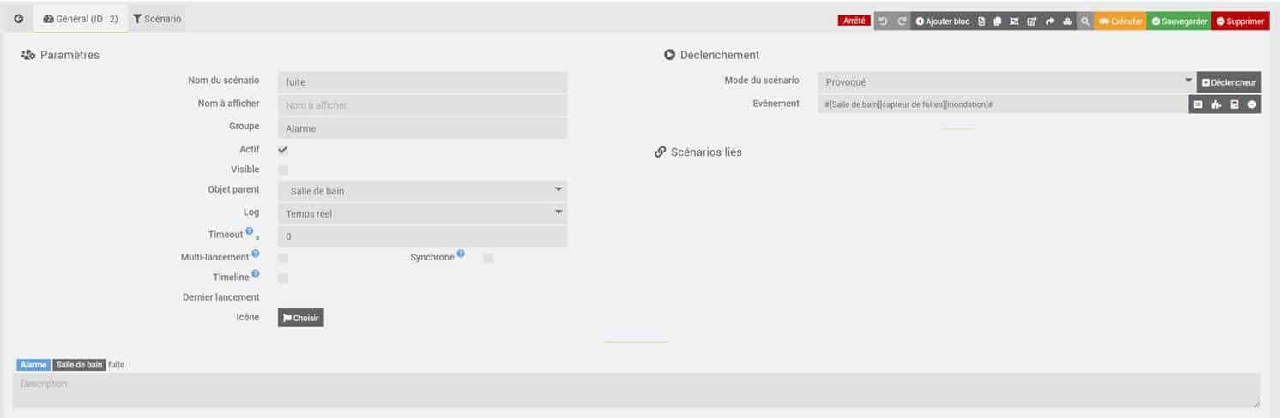Run scenario with Exécuter button
This screenshot has height=418, width=1280.
coord(1120,21)
